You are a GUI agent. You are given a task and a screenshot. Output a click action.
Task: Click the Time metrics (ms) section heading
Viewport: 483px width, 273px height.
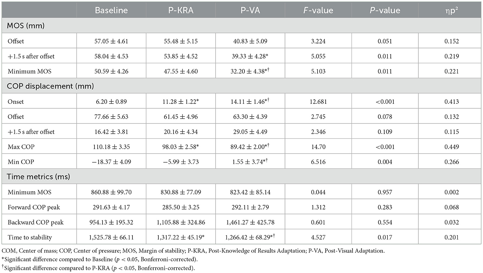point(38,177)
